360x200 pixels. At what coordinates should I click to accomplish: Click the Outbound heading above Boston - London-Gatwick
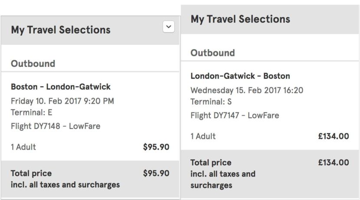[x=33, y=64]
